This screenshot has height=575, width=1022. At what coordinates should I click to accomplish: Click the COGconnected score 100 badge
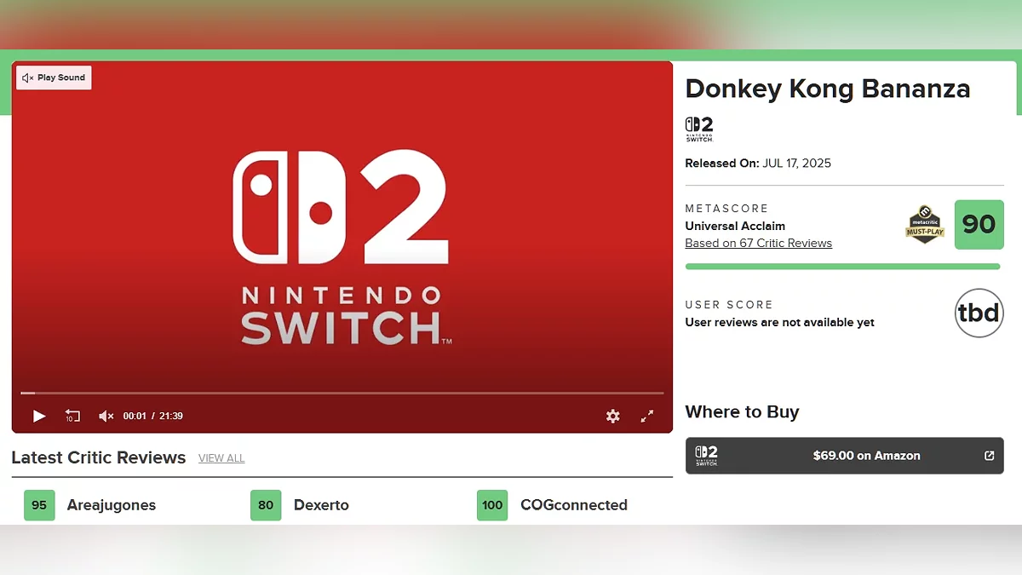492,505
